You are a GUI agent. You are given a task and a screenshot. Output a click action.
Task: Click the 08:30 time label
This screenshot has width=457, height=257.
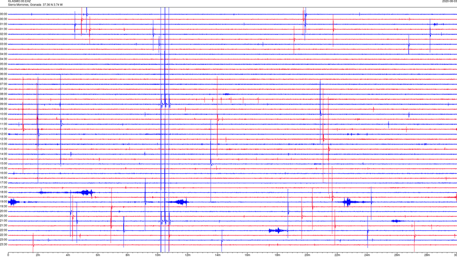(4, 99)
